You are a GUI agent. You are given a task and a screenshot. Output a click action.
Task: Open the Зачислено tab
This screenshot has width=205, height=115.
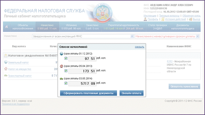[x=92, y=27]
